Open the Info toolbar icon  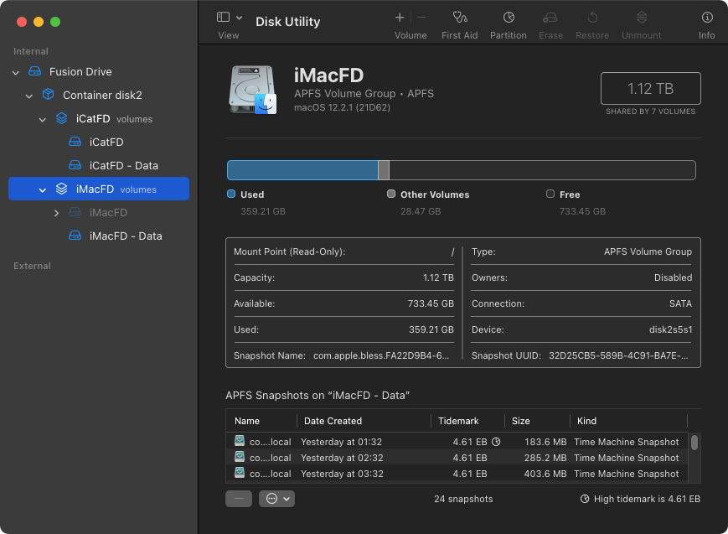(707, 18)
